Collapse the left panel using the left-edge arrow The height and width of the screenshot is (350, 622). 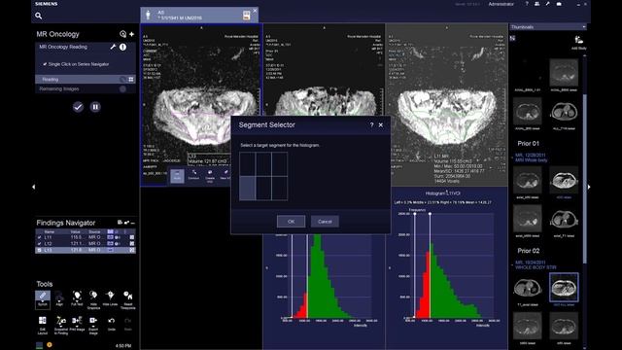coord(34,187)
